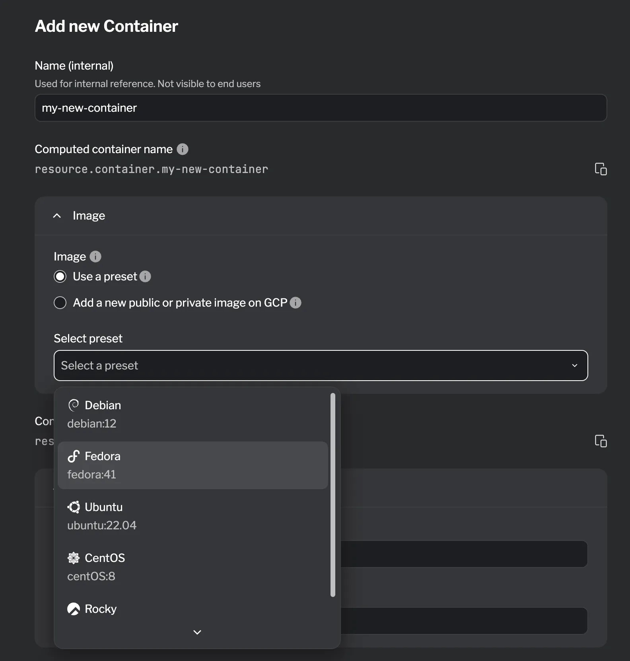Choose the Fedora fedora:41 preset

pos(193,465)
